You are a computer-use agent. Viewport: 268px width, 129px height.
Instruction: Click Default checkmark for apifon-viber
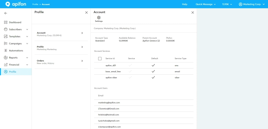click(153, 77)
